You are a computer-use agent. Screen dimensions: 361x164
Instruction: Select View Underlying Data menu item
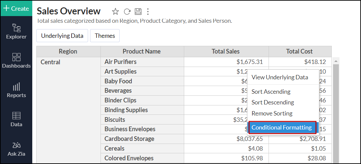280,77
